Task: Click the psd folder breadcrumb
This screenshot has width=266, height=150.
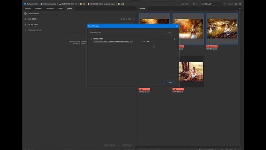Action: 122,4
